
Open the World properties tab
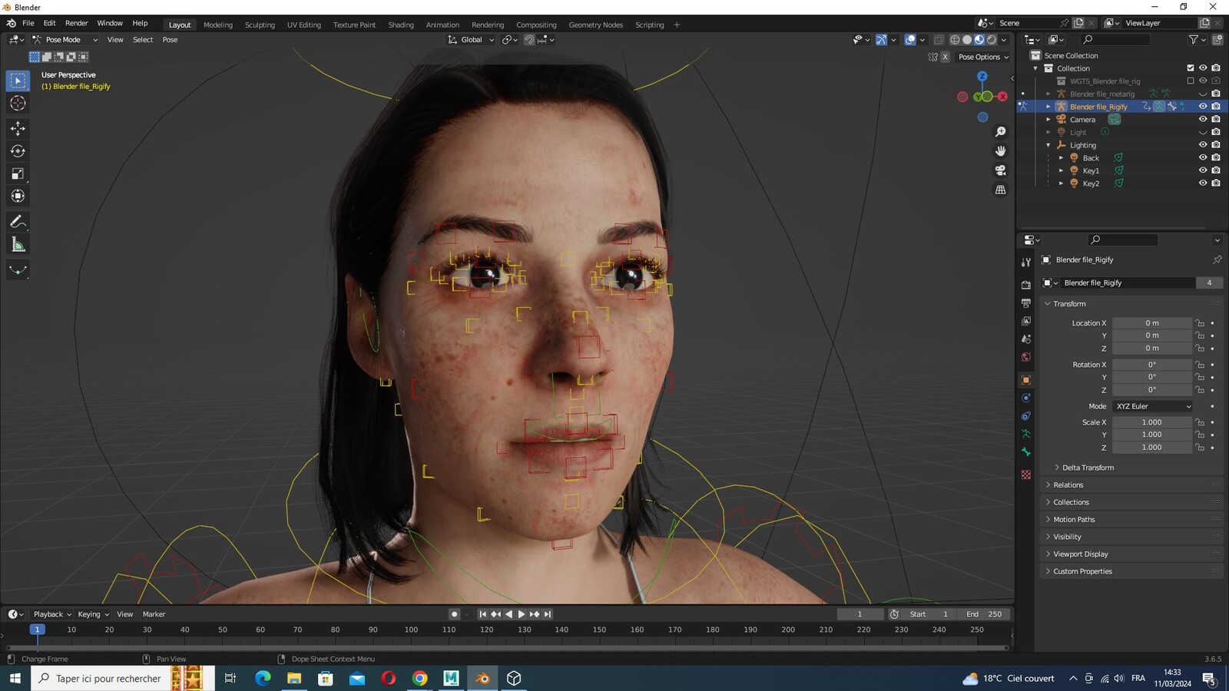pyautogui.click(x=1025, y=357)
